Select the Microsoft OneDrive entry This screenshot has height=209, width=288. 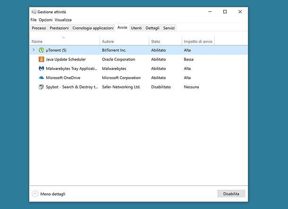(63, 78)
